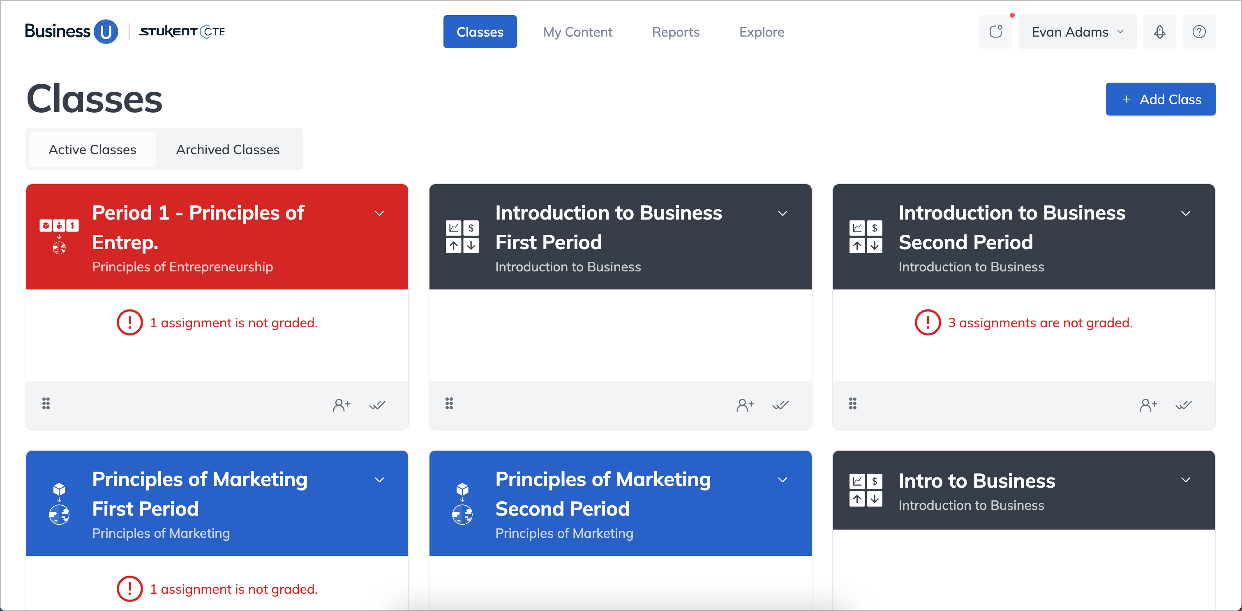
Task: Open the help question mark icon
Action: [1199, 32]
